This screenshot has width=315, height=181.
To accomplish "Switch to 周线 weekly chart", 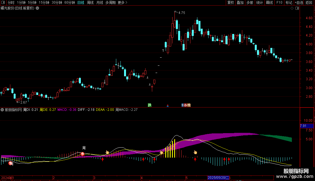I will click(x=90, y=3).
